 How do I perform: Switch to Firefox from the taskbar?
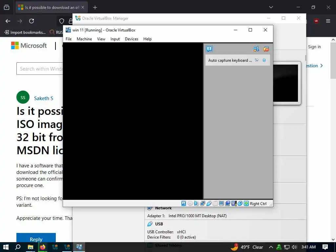(x=43, y=247)
